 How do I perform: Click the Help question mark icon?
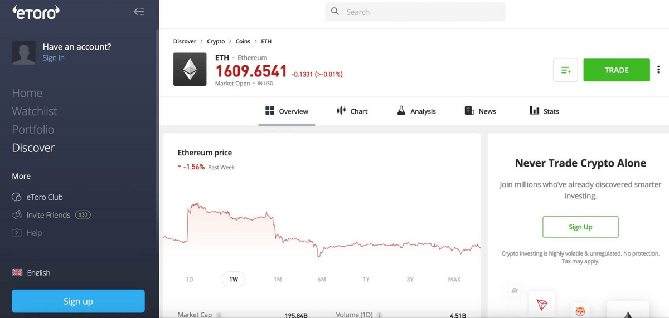pyautogui.click(x=17, y=233)
